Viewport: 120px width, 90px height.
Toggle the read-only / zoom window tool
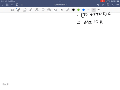click(x=12, y=10)
